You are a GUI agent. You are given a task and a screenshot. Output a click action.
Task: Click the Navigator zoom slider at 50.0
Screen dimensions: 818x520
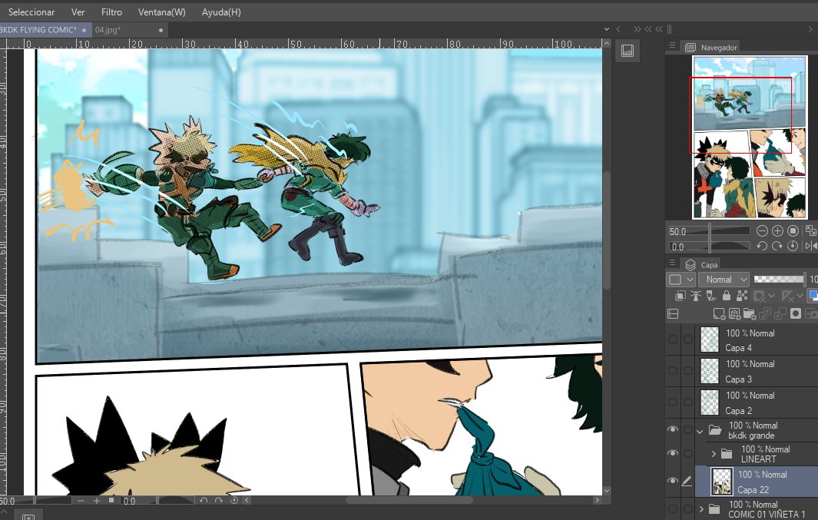(710, 231)
